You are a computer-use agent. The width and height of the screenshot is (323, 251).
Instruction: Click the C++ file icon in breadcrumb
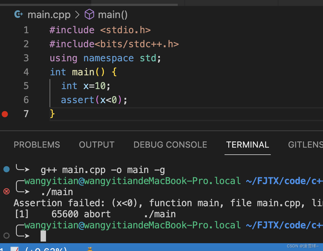click(18, 14)
